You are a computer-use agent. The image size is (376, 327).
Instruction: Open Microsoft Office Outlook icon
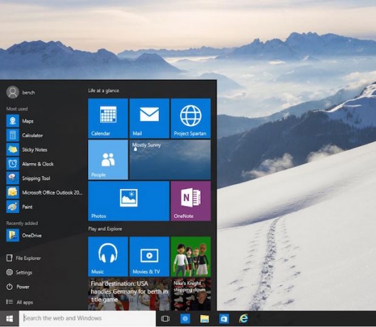pos(13,193)
